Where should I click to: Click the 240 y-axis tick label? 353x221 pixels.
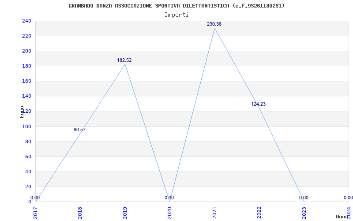[x=26, y=21]
